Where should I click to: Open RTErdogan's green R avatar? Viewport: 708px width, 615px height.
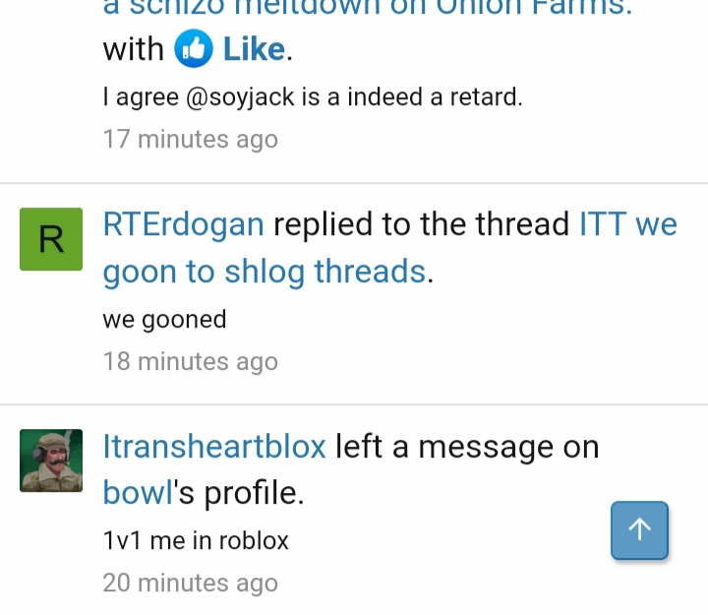[51, 239]
